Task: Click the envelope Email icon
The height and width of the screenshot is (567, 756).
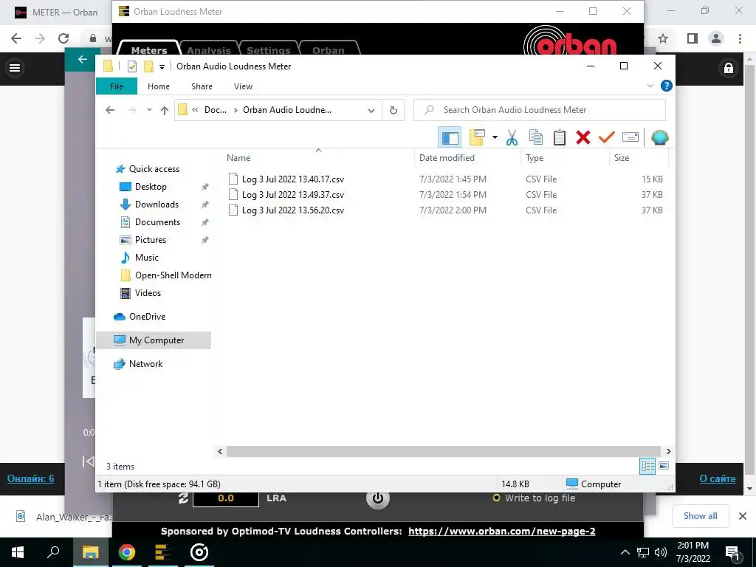Action: click(x=630, y=137)
